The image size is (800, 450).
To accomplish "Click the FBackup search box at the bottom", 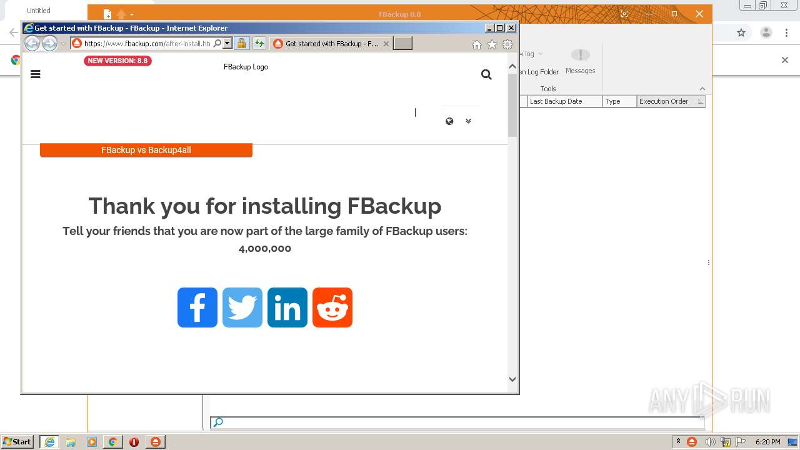I will click(x=457, y=422).
